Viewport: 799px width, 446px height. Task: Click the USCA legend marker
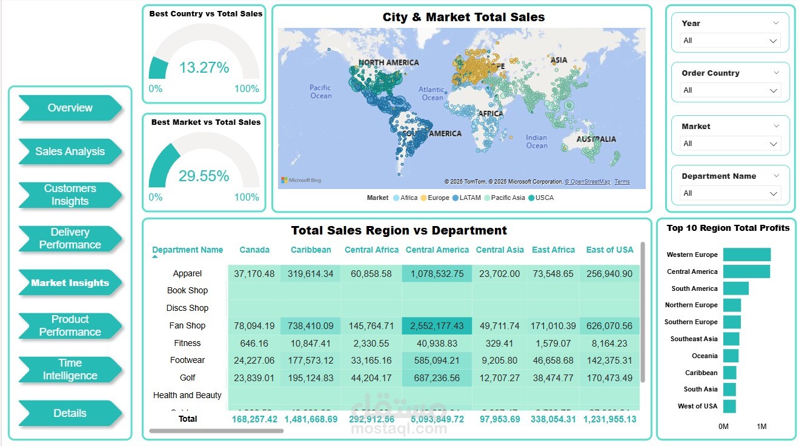pos(531,198)
